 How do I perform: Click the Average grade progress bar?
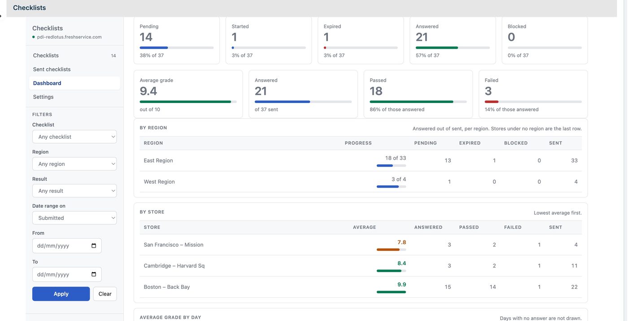tap(188, 102)
